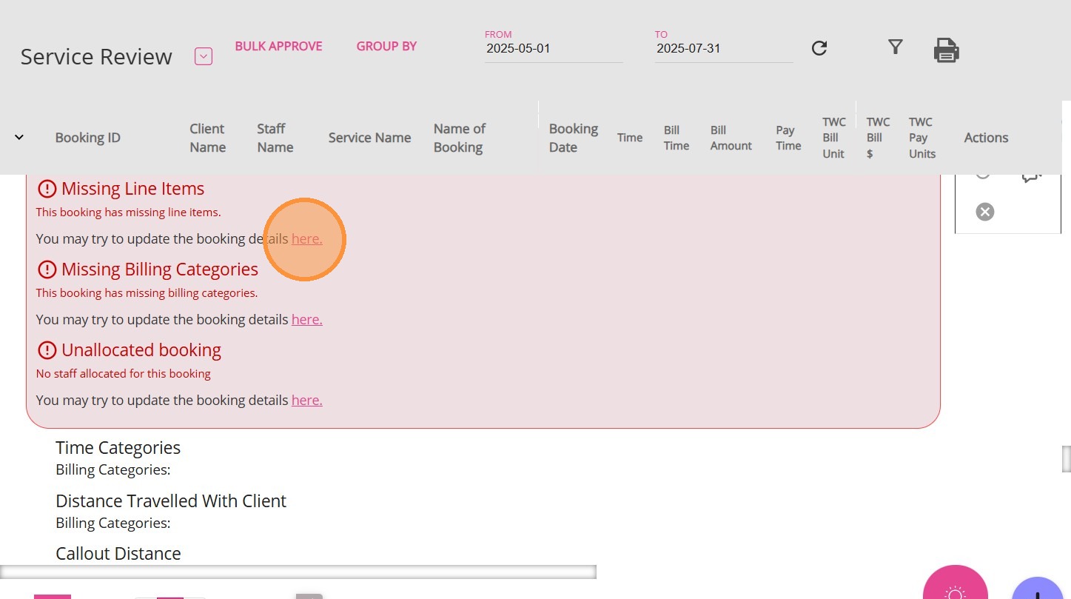
Task: Open the GROUP BY menu
Action: coord(386,46)
